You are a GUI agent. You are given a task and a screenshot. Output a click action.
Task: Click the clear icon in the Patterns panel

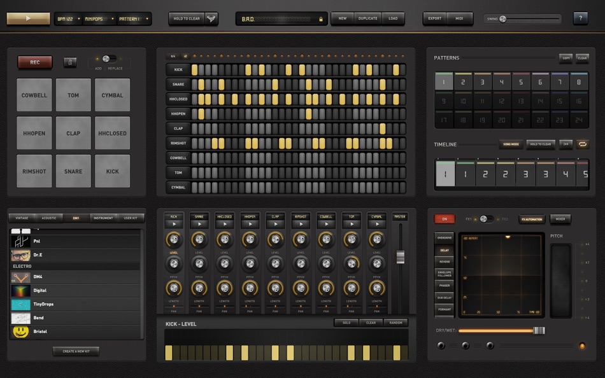tap(583, 58)
